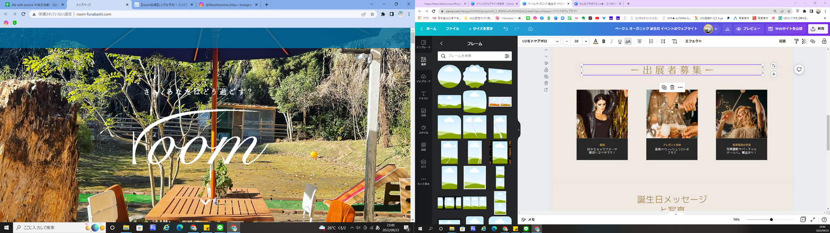
Task: Click the copy style paint roller icon
Action: click(x=796, y=41)
